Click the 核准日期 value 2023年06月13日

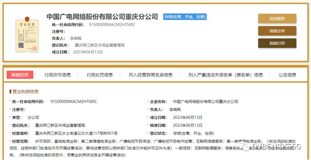[187, 126]
